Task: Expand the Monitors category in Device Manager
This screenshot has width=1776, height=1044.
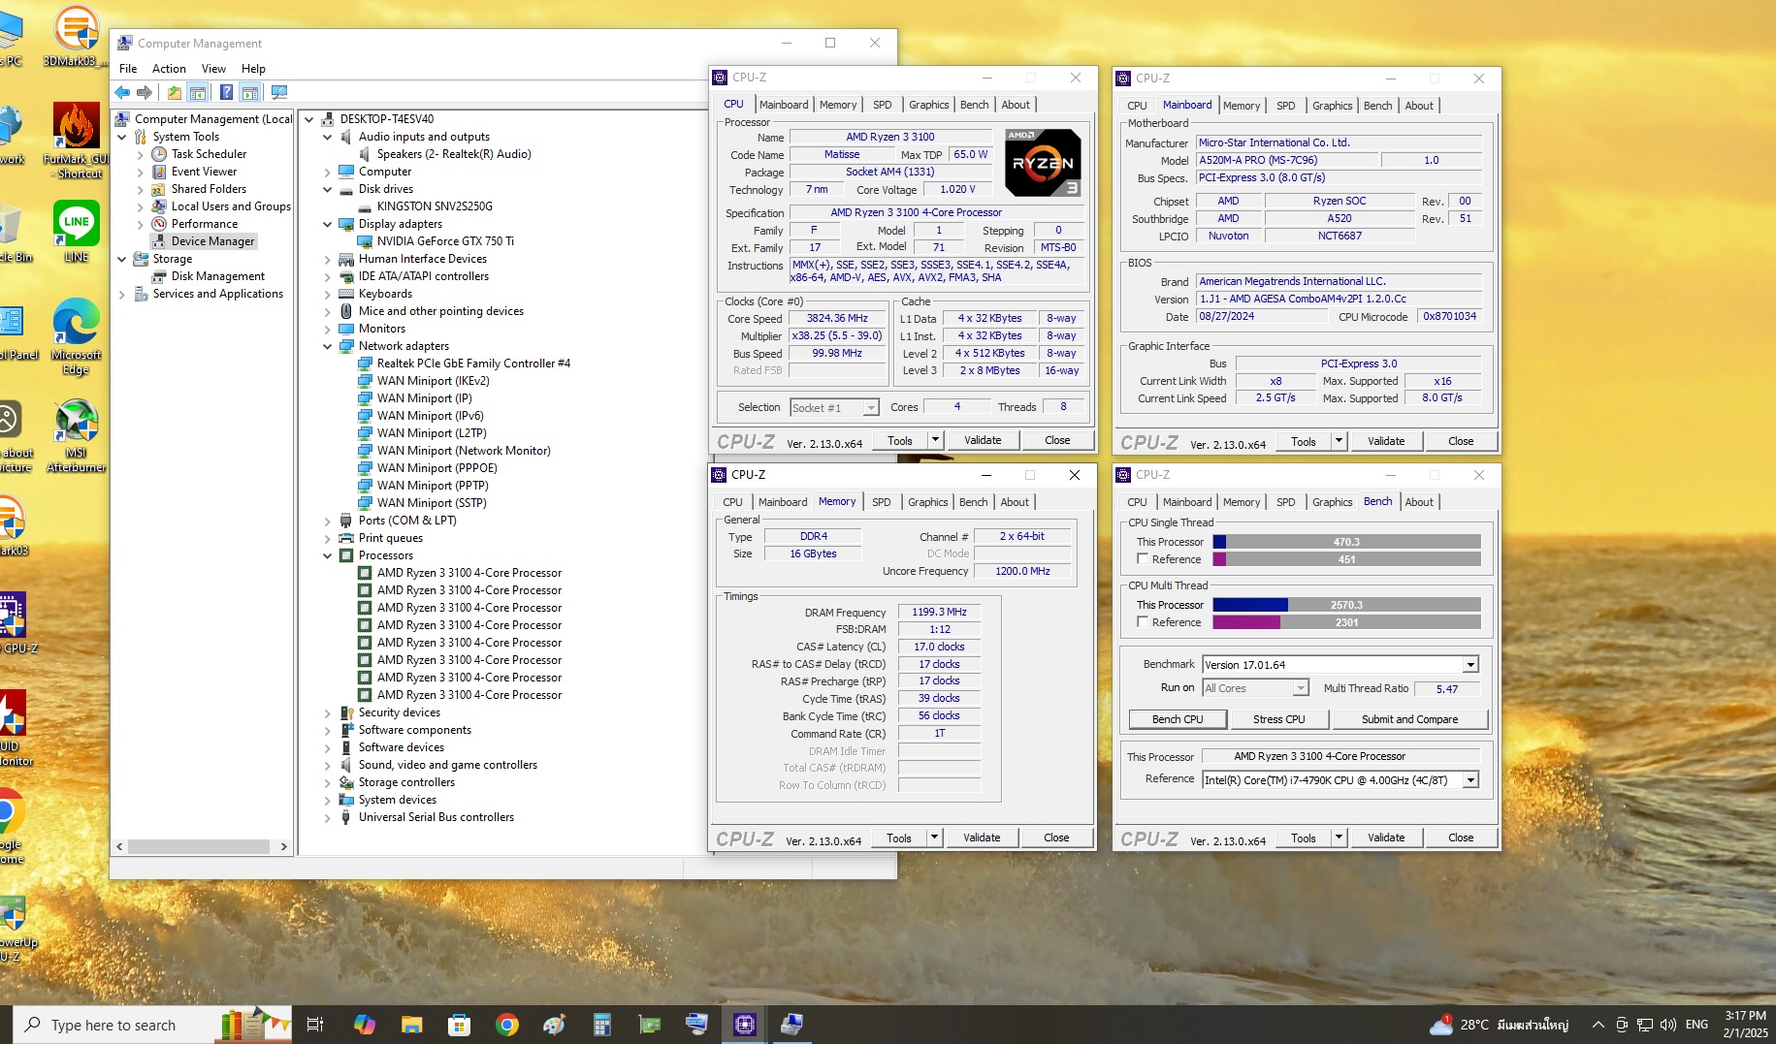Action: (x=328, y=329)
